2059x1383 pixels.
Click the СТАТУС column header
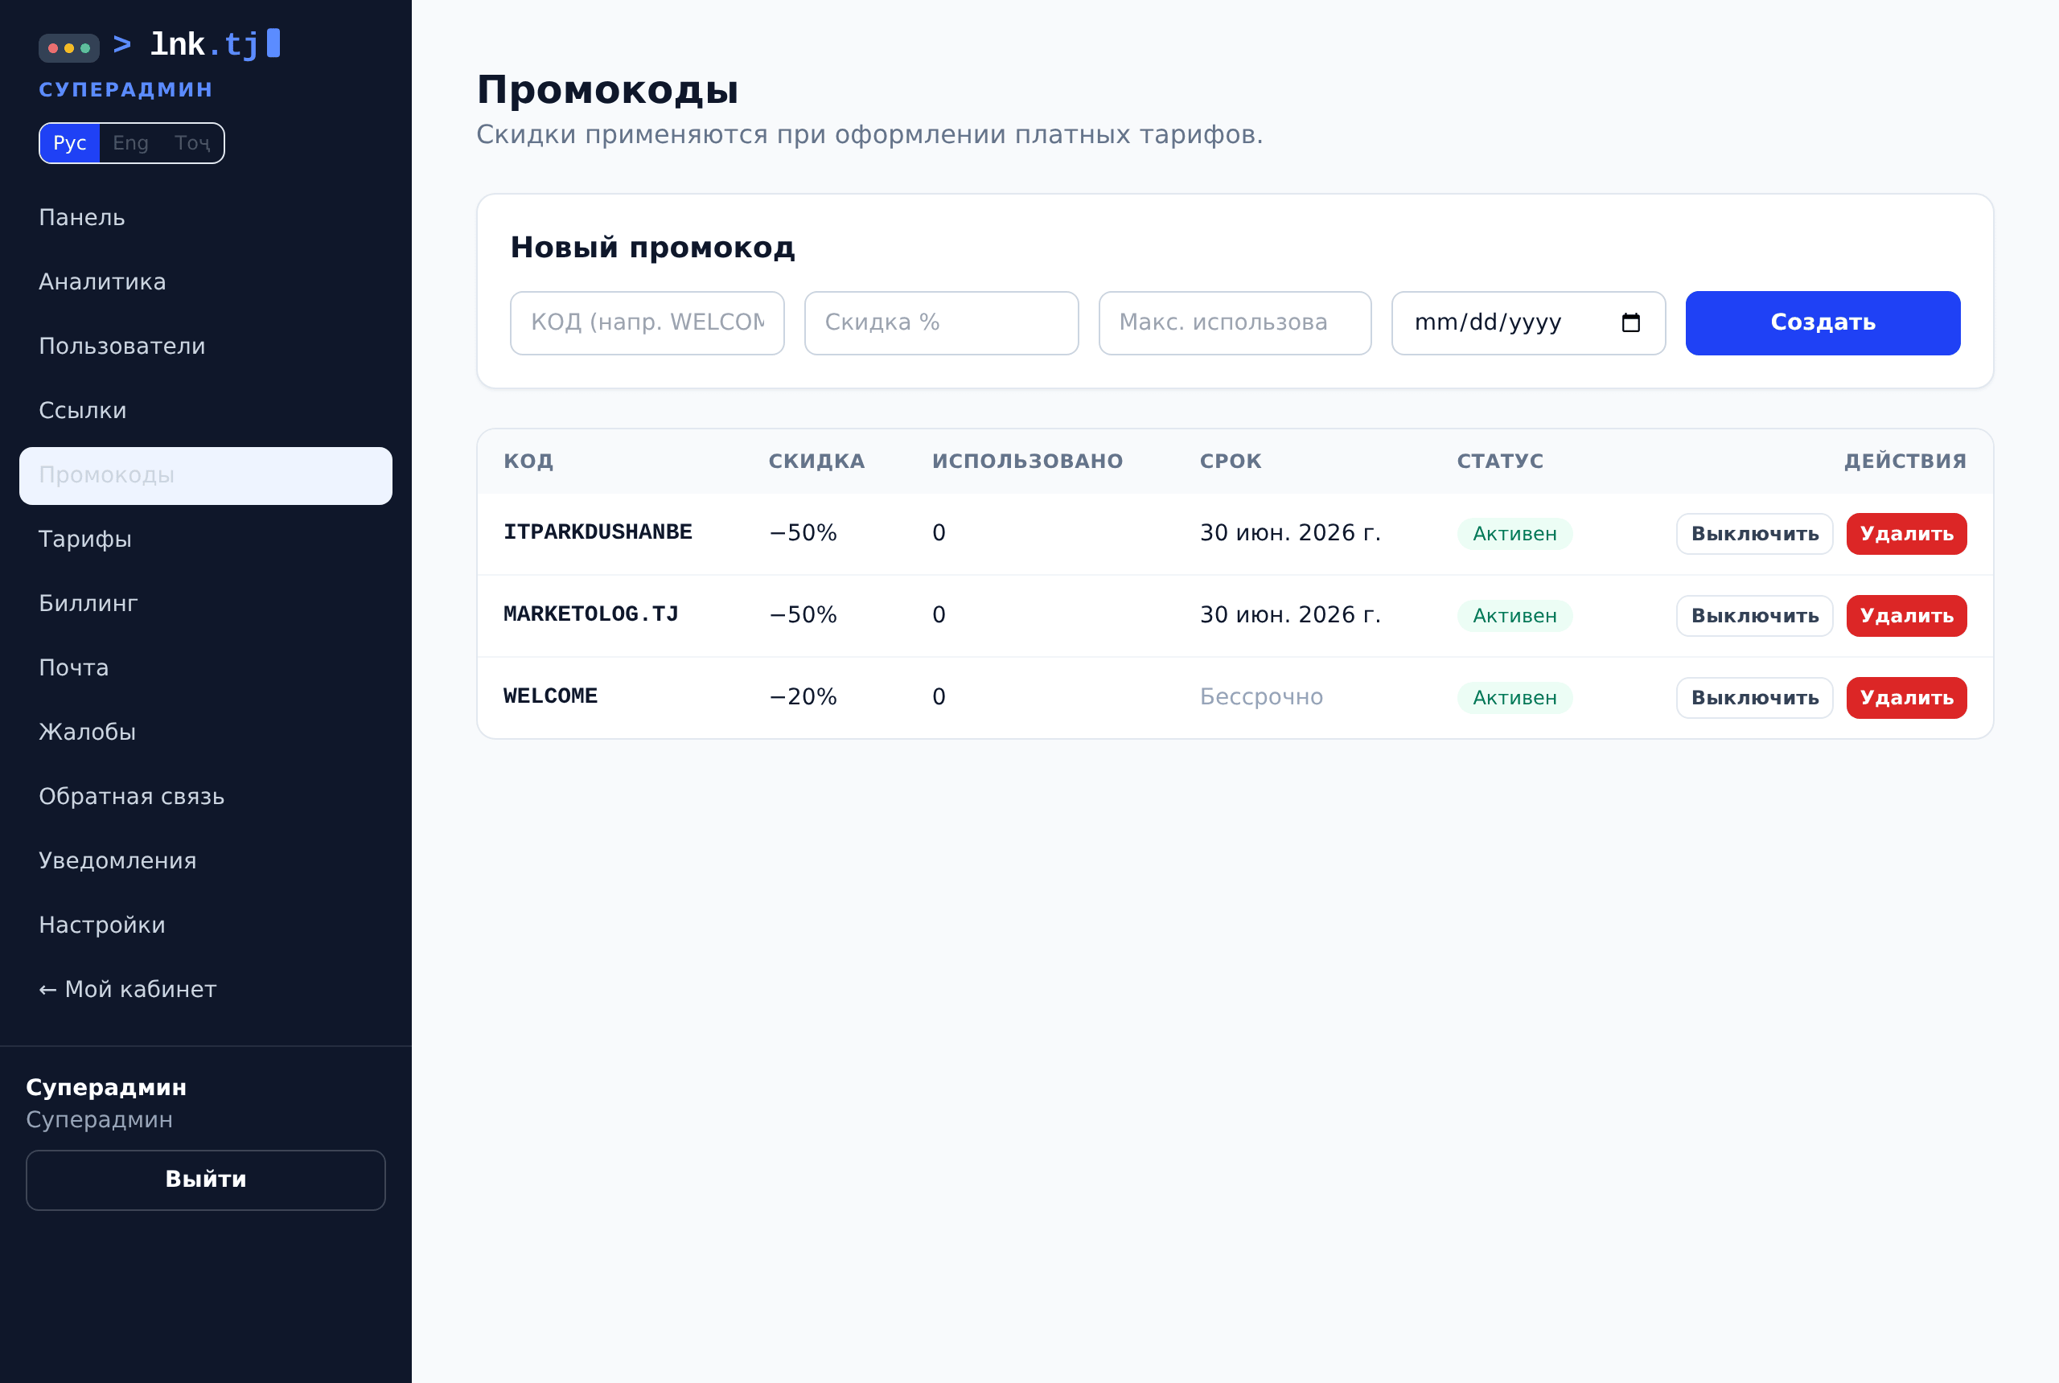pos(1500,462)
